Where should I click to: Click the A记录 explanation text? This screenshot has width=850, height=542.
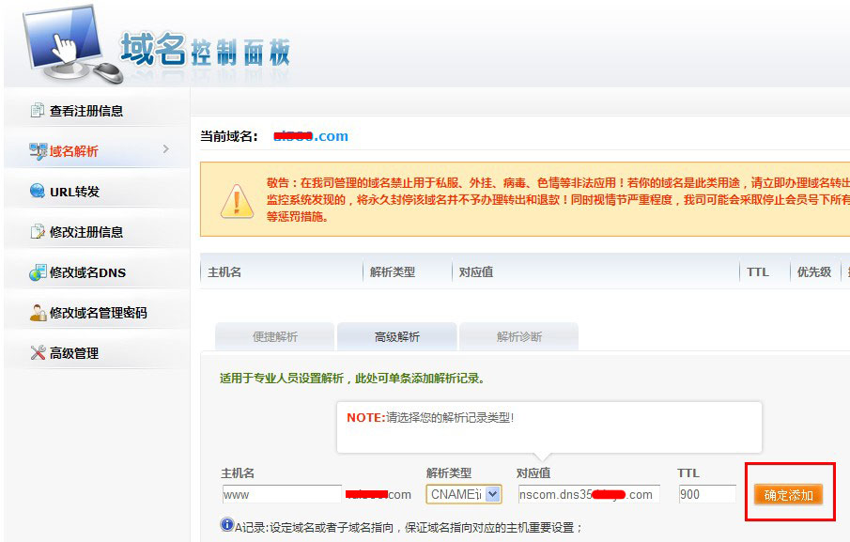coord(409,527)
